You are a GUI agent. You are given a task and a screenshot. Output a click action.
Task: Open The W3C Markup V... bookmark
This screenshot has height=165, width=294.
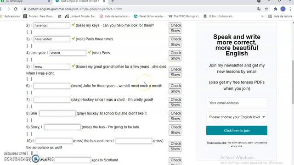click(x=184, y=16)
